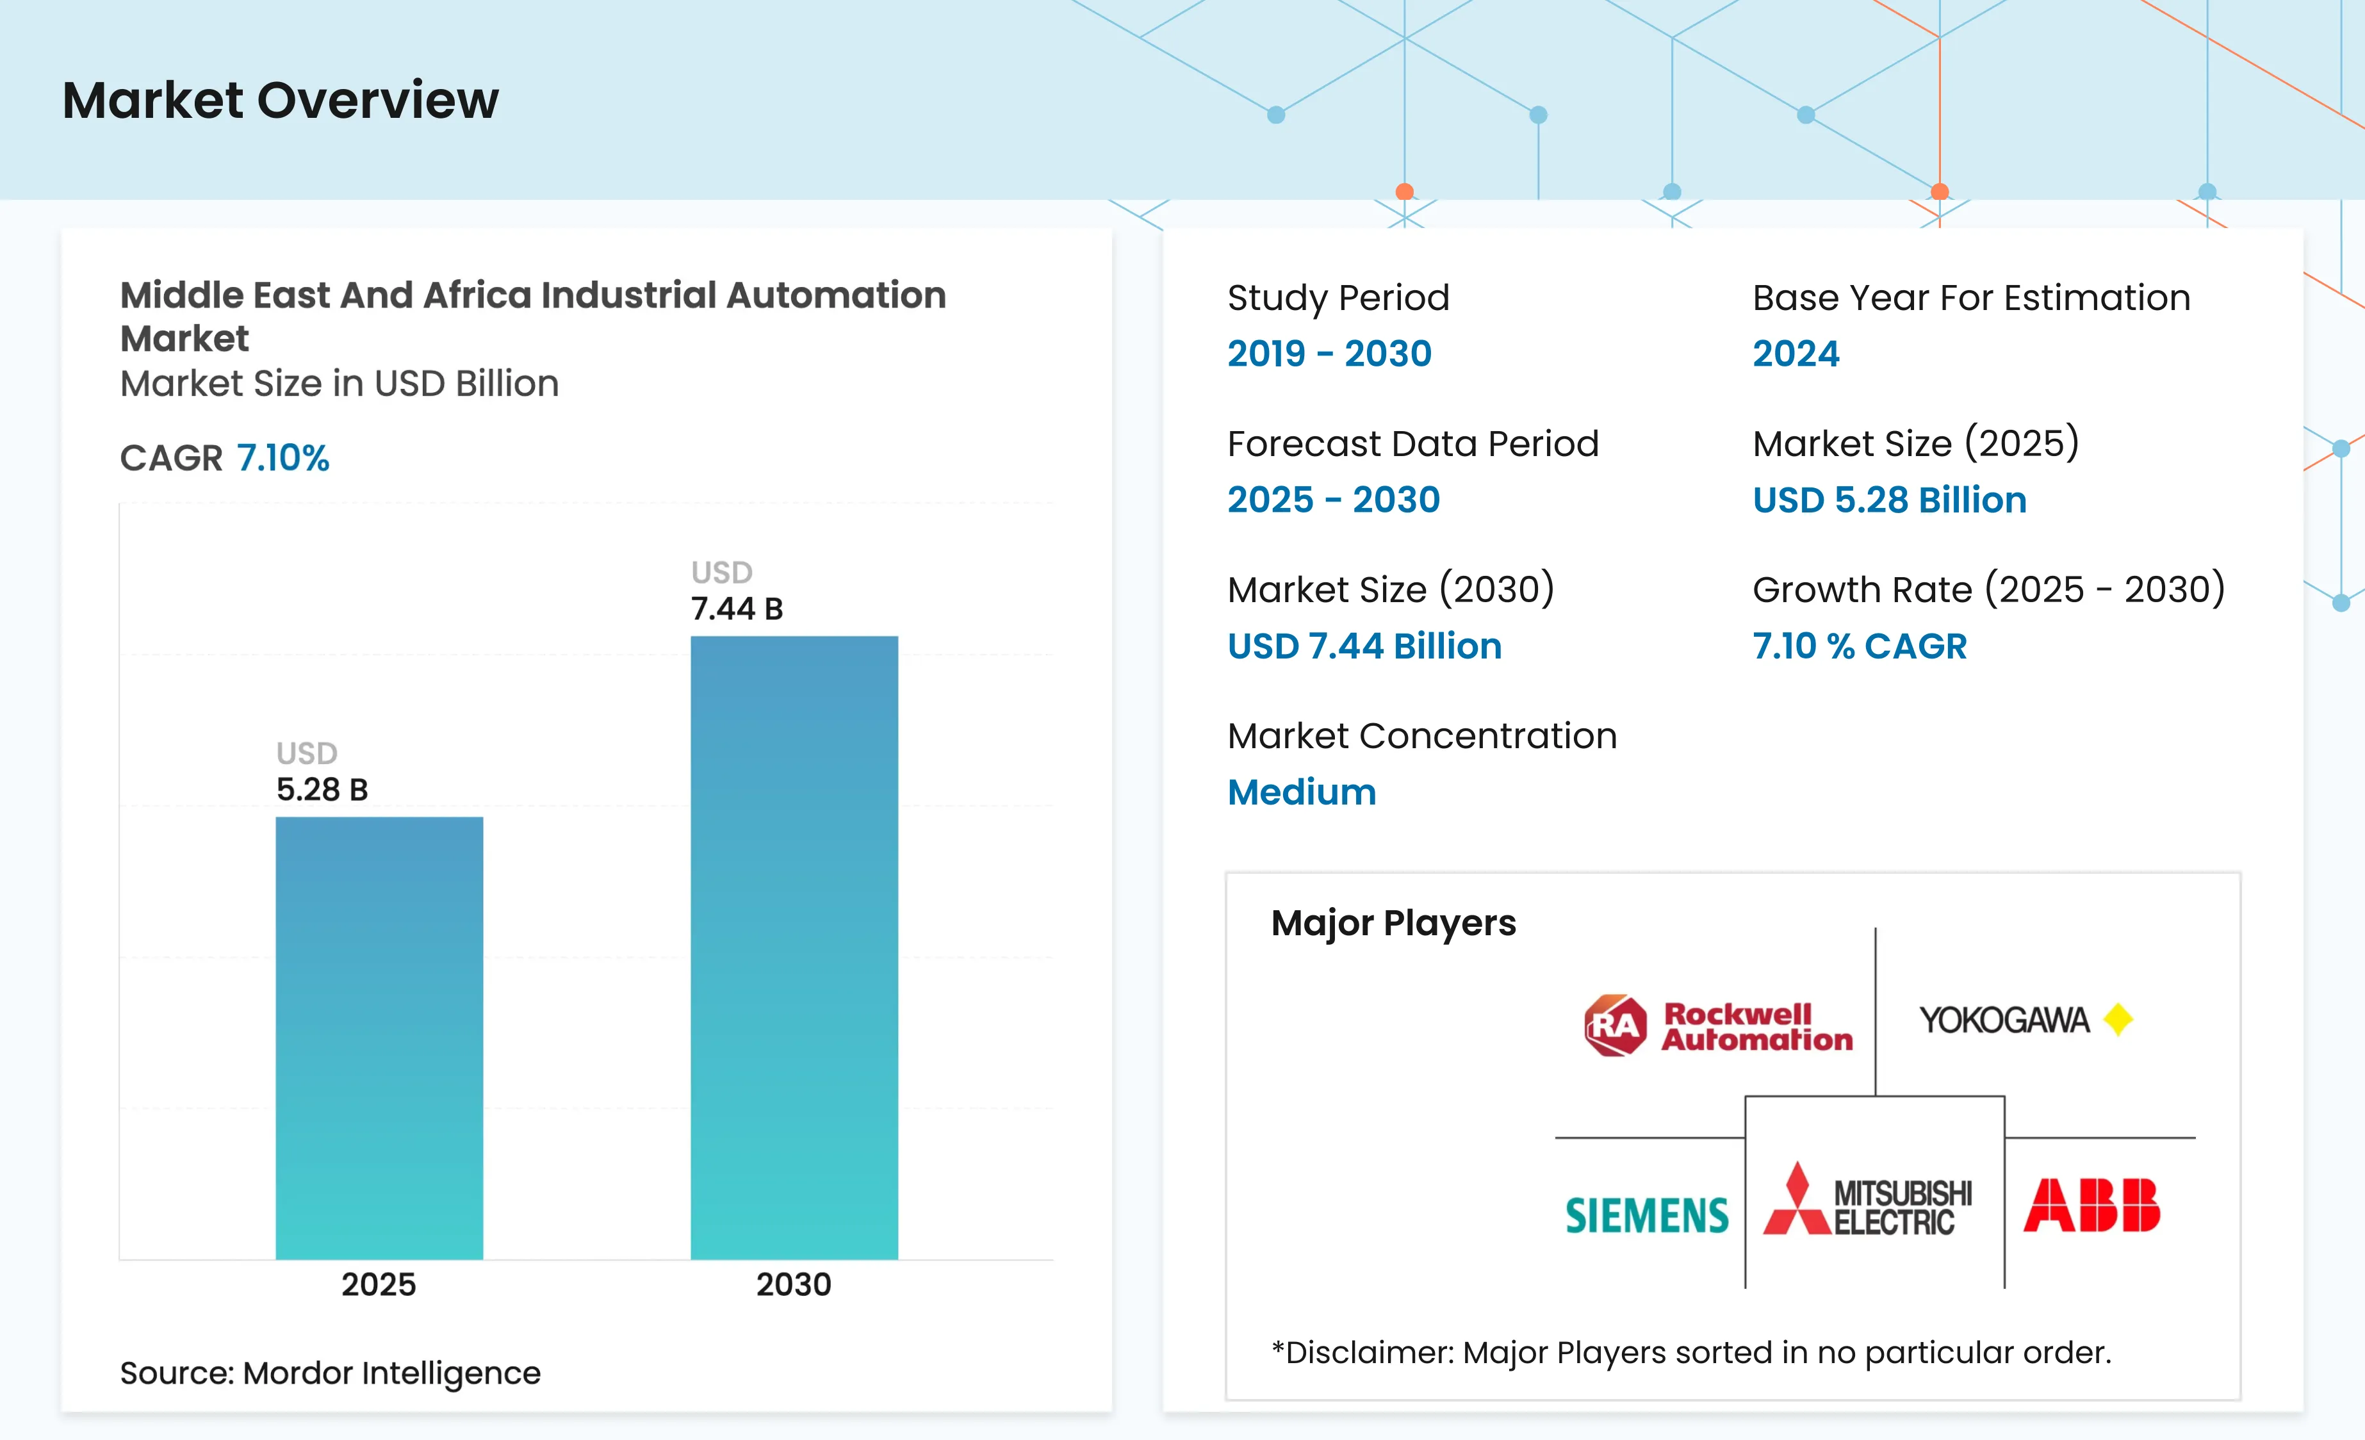Viewport: 2365px width, 1440px height.
Task: Click the 5.28 B bar label
Action: coord(322,789)
